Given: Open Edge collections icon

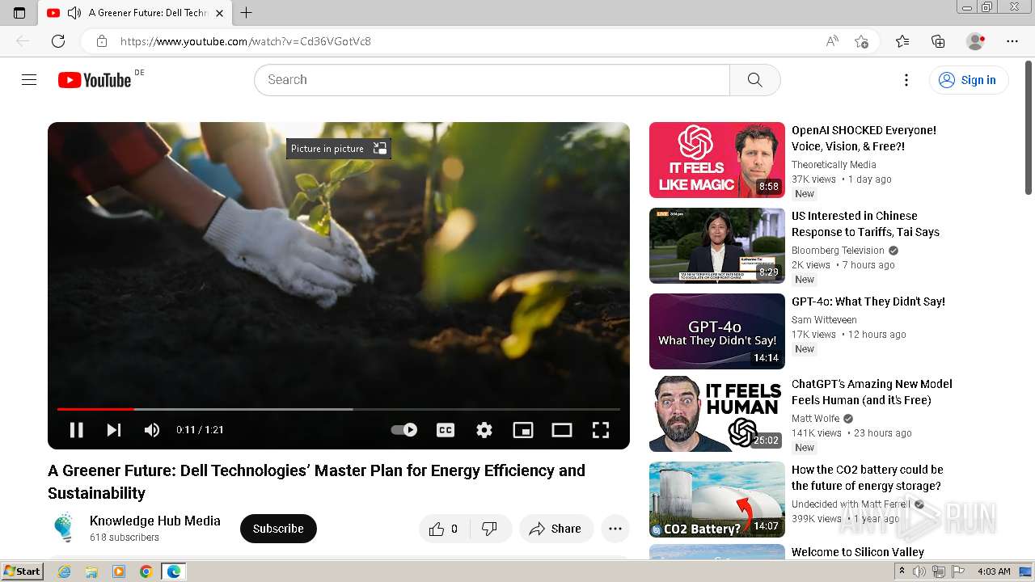Looking at the screenshot, I should point(938,41).
